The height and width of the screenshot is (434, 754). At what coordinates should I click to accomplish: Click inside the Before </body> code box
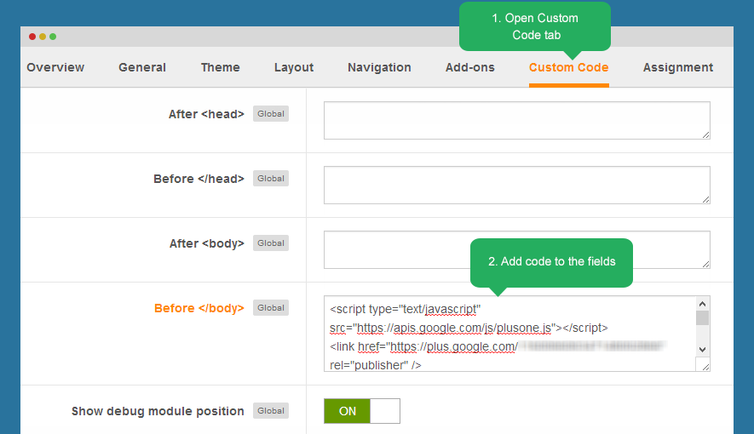(509, 334)
